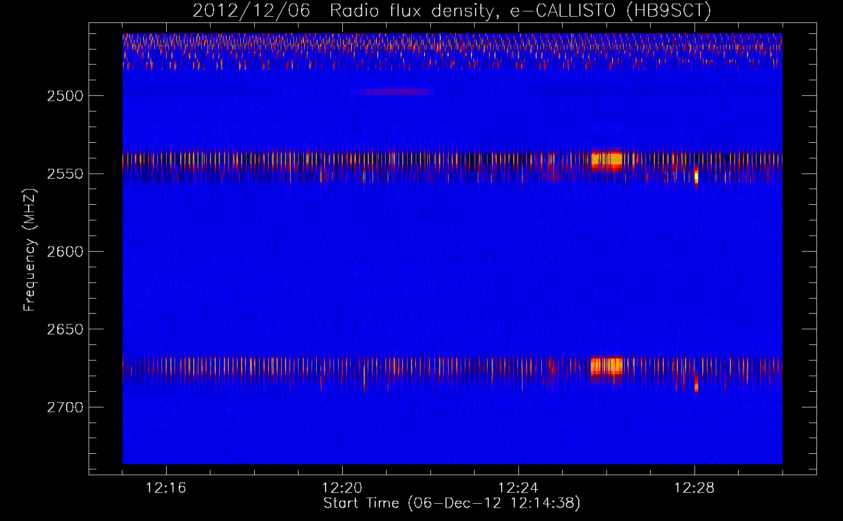Click the faint purple streak near 2500 MHz

(x=391, y=92)
